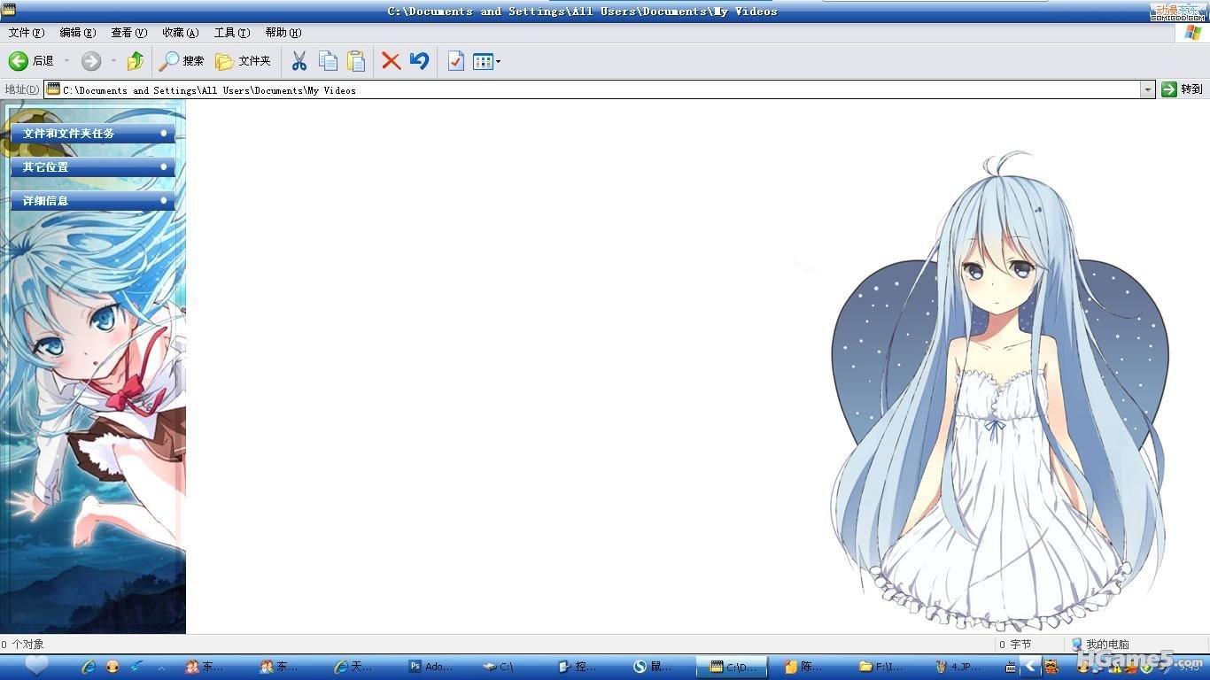Image resolution: width=1210 pixels, height=680 pixels.
Task: Open the 收藏(A) menu
Action: [181, 33]
